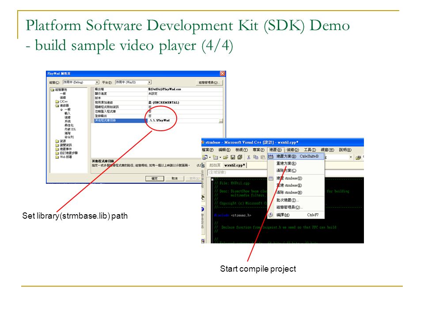Click the Build strmbase menu entry icon
This screenshot has width=424, height=318.
271,178
